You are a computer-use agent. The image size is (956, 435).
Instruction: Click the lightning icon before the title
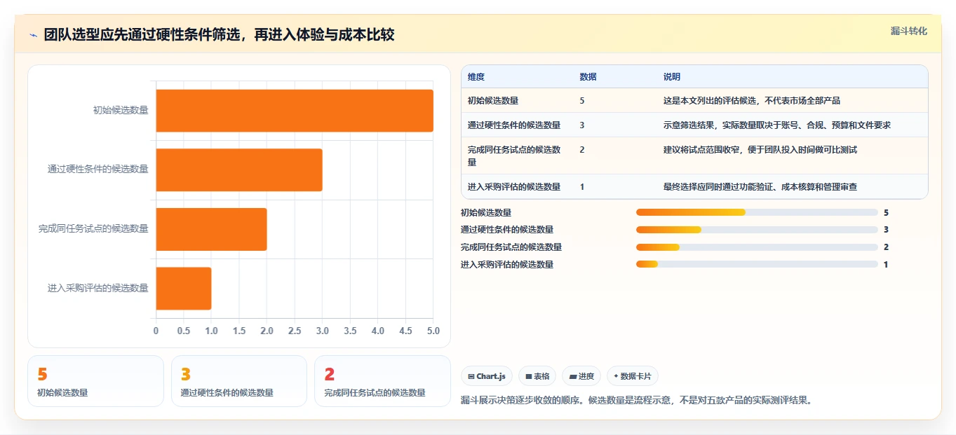point(33,35)
